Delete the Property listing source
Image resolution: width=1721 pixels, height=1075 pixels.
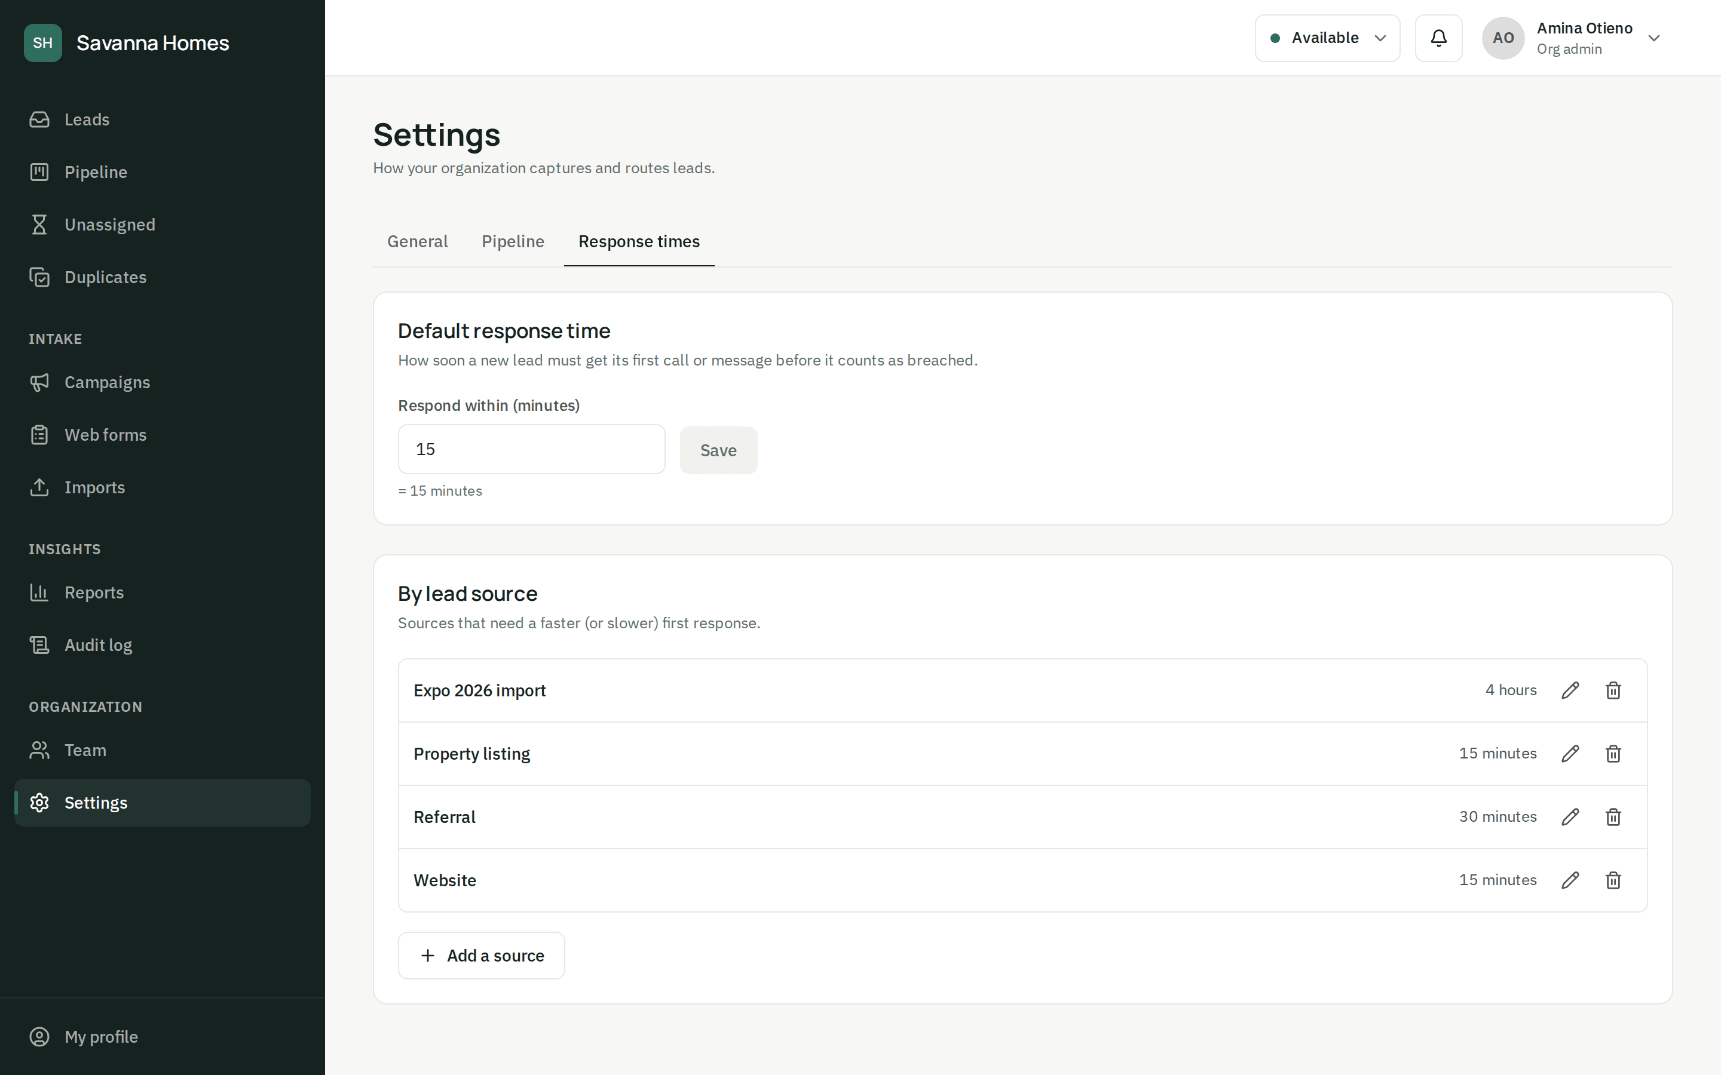point(1613,754)
